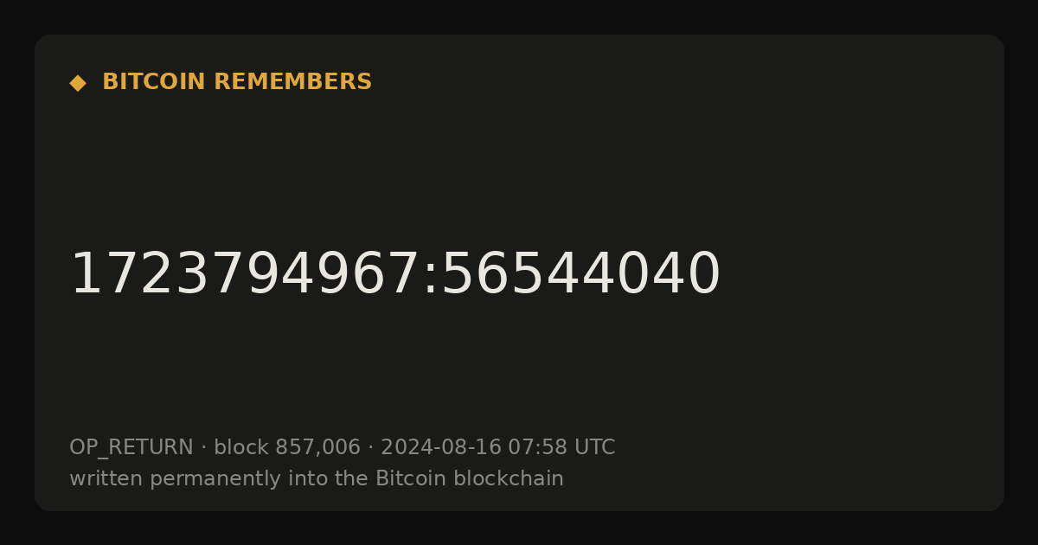The image size is (1038, 545).
Task: Click the orange diamond icon
Action: 78,83
